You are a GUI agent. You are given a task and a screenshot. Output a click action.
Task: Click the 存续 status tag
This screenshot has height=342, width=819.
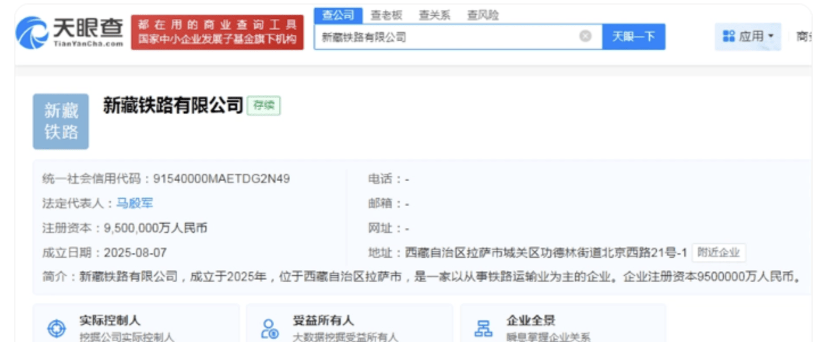pyautogui.click(x=263, y=106)
